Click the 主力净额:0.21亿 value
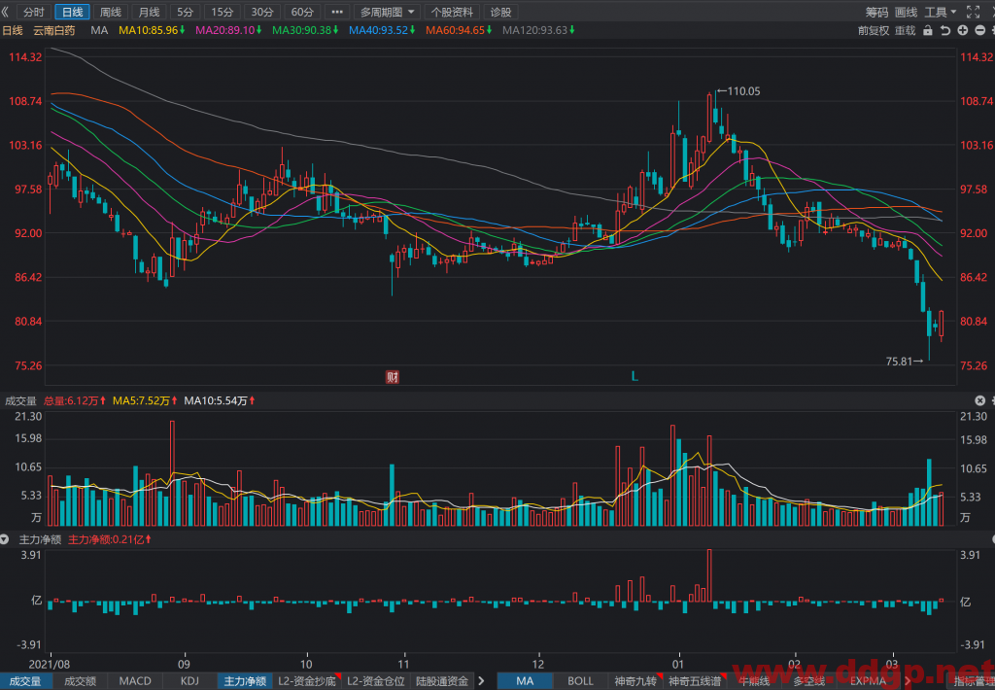The image size is (995, 690). pos(110,539)
